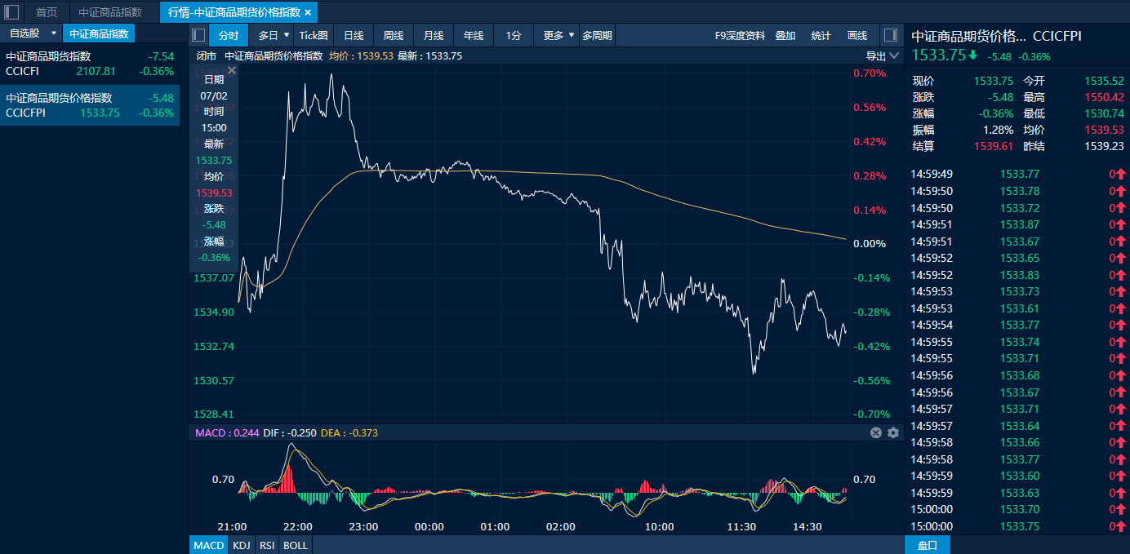
Task: Switch indicator to KDJ
Action: point(241,545)
